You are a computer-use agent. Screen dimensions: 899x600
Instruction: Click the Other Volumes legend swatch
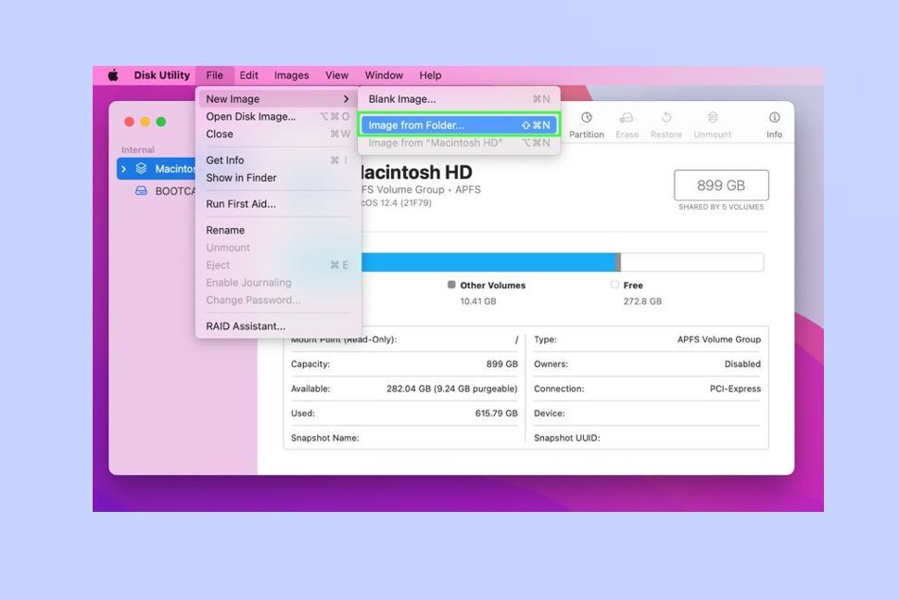451,285
